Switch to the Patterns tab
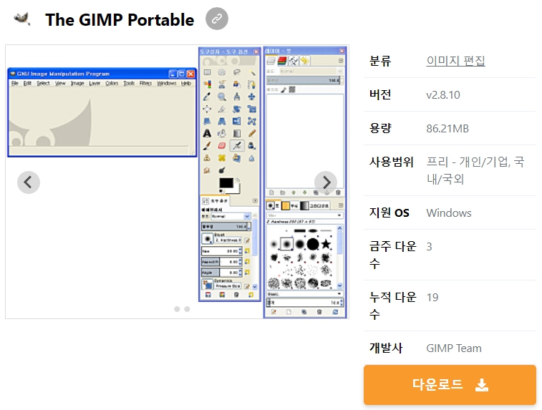The height and width of the screenshot is (410, 542). click(290, 205)
